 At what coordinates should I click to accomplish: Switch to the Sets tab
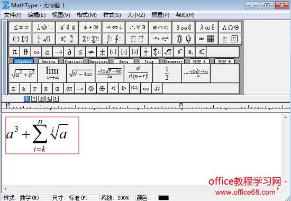[124, 61]
